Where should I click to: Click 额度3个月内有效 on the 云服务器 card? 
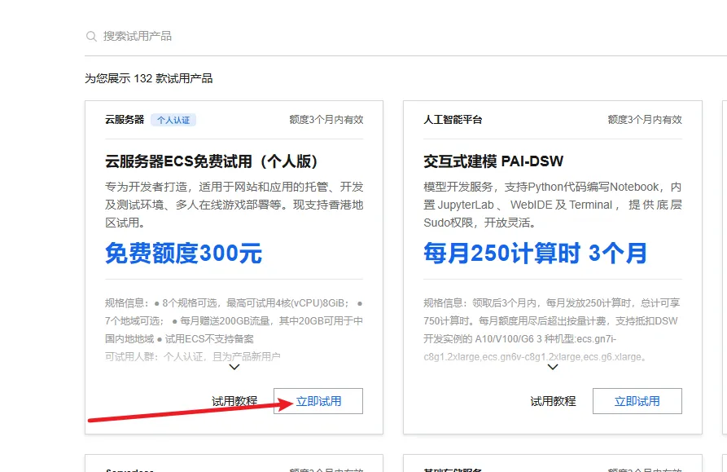[326, 120]
